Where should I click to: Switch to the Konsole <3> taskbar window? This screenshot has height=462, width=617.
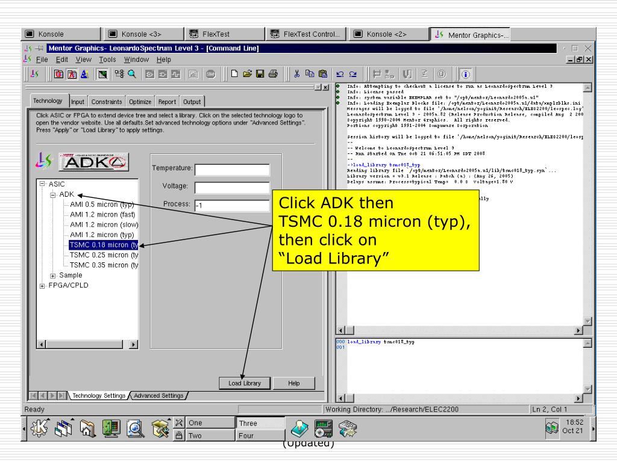(x=143, y=34)
